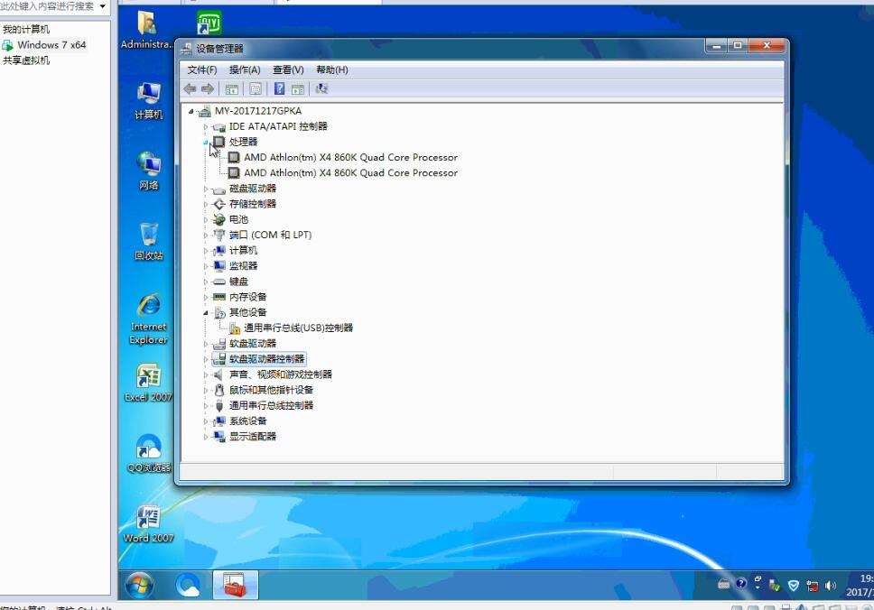
Task: Collapse the 其他设备 node
Action: click(206, 313)
